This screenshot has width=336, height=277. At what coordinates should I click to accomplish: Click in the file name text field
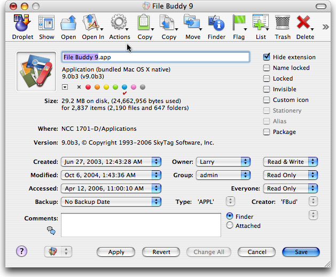point(155,57)
